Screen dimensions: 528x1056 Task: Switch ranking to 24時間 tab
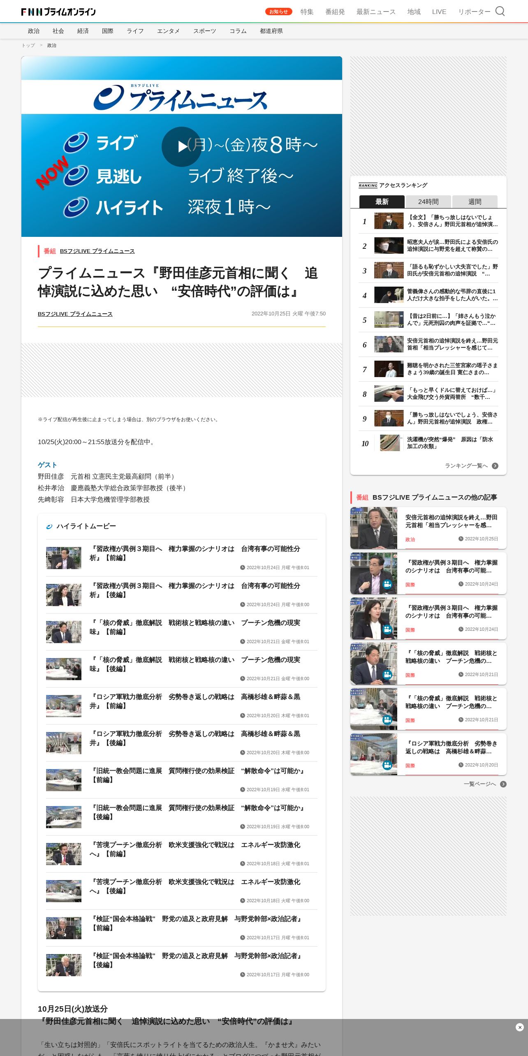click(428, 201)
